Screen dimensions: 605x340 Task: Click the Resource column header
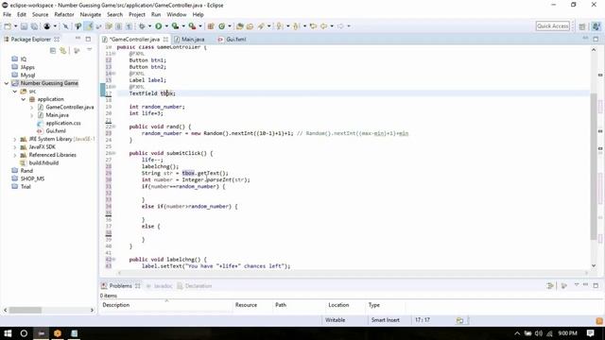click(252, 305)
